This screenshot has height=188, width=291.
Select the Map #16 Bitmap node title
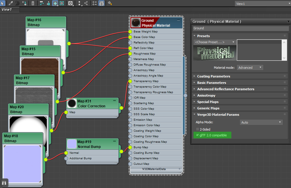click(x=46, y=22)
